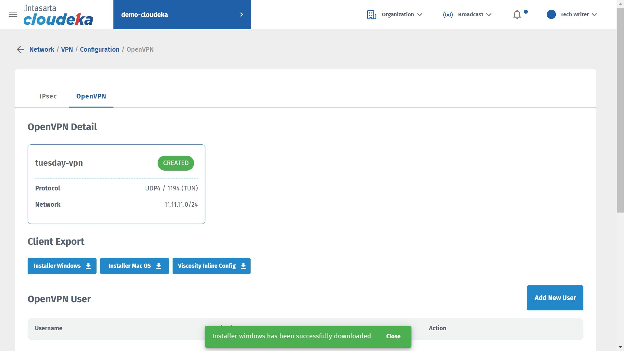Download the Viscosity Inline Config
The image size is (624, 351).
[x=211, y=266]
